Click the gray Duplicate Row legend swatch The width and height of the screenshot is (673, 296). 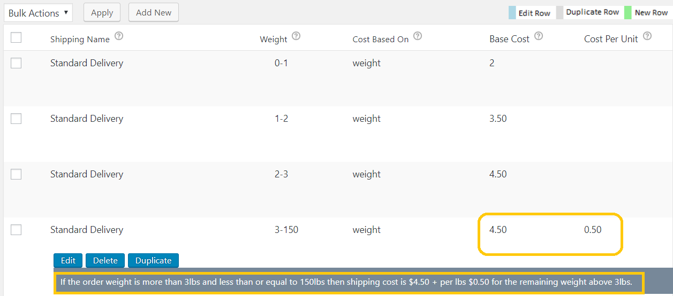point(560,13)
